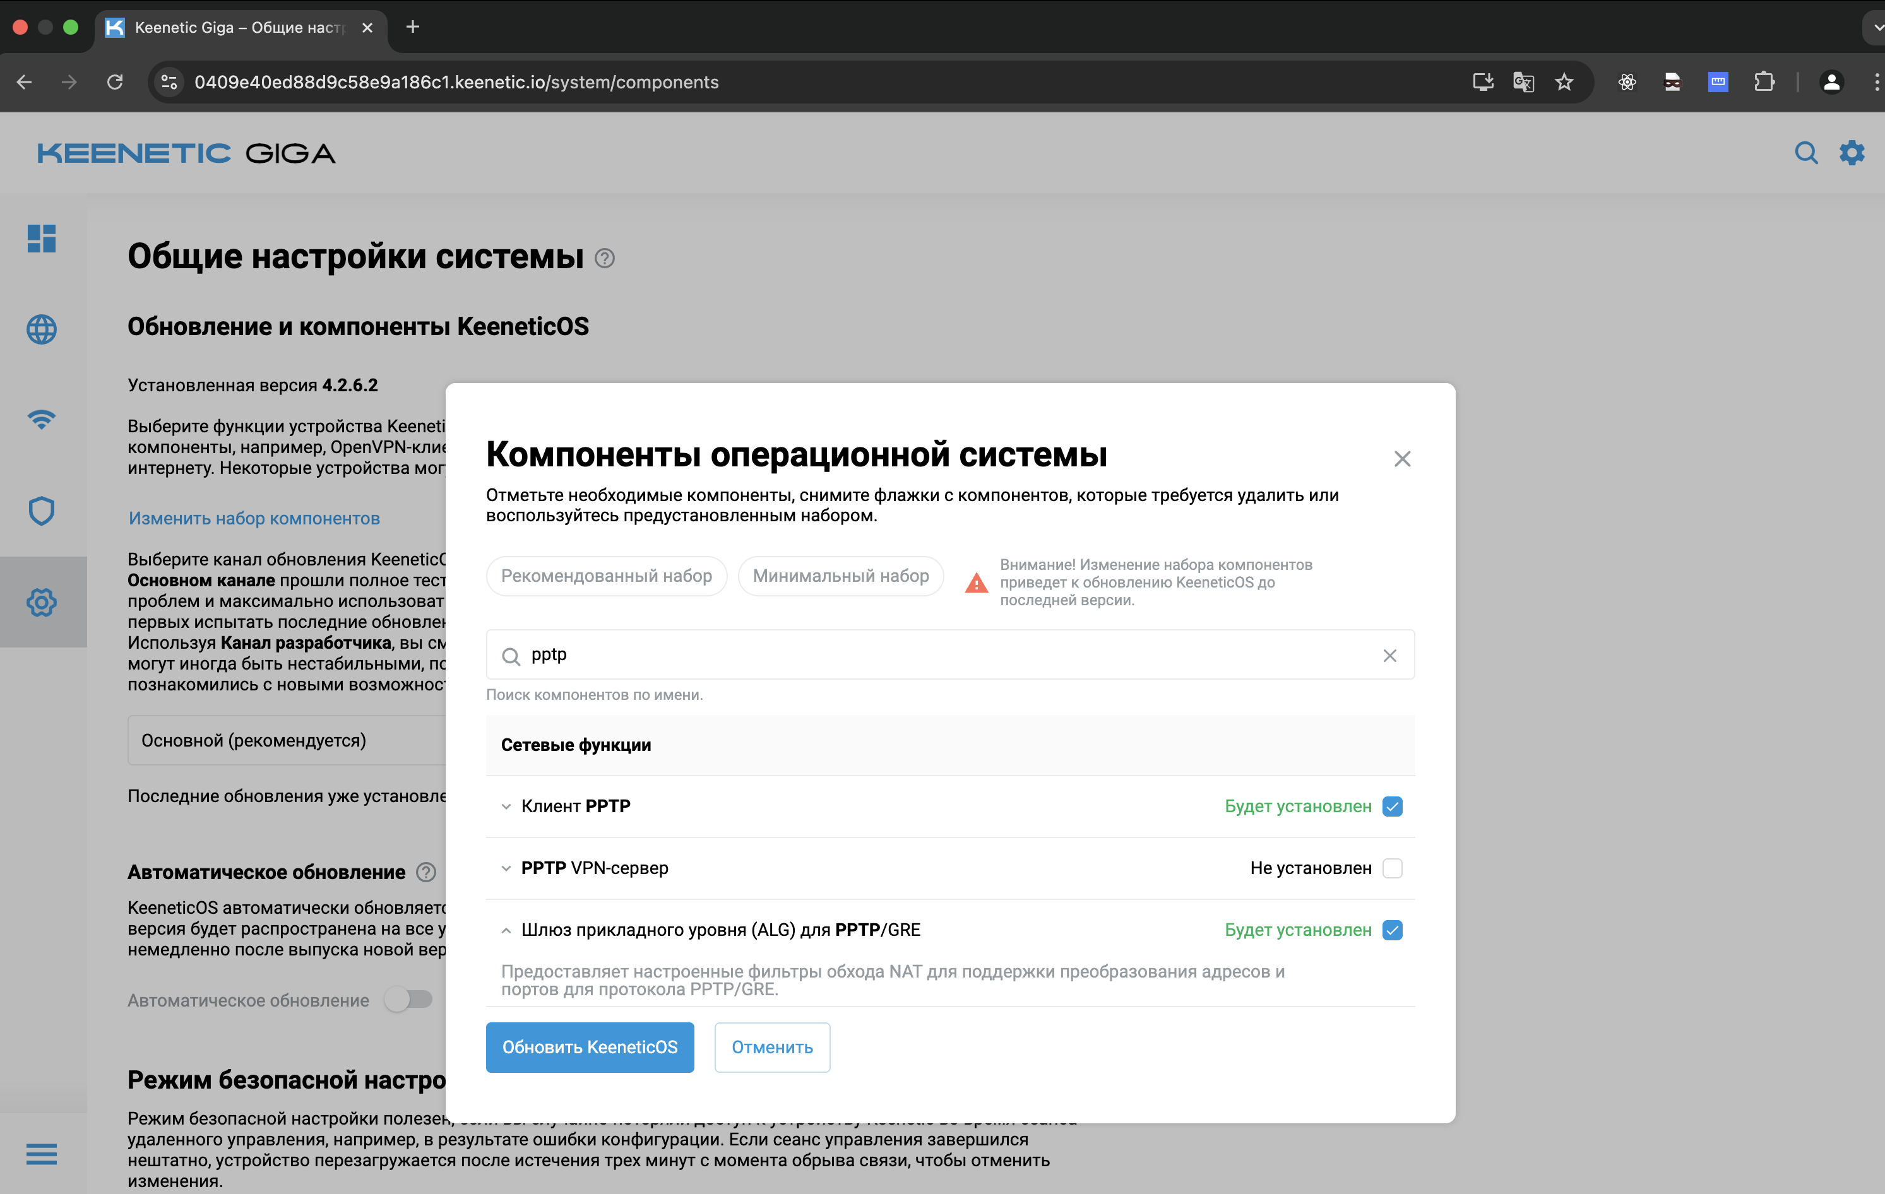Open the dashboard panel in the sidebar

[x=42, y=239]
